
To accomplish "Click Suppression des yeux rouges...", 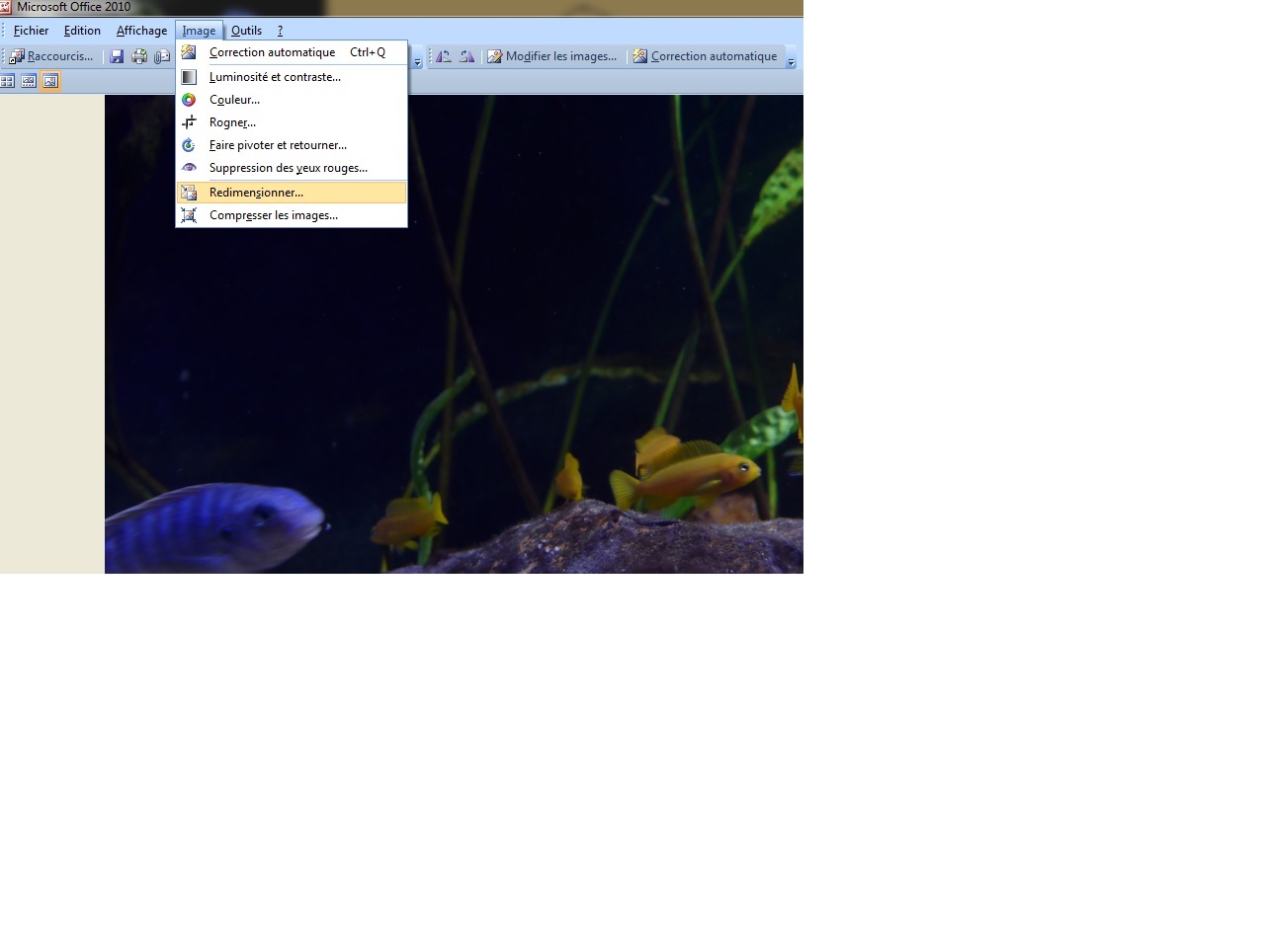I will 288,168.
